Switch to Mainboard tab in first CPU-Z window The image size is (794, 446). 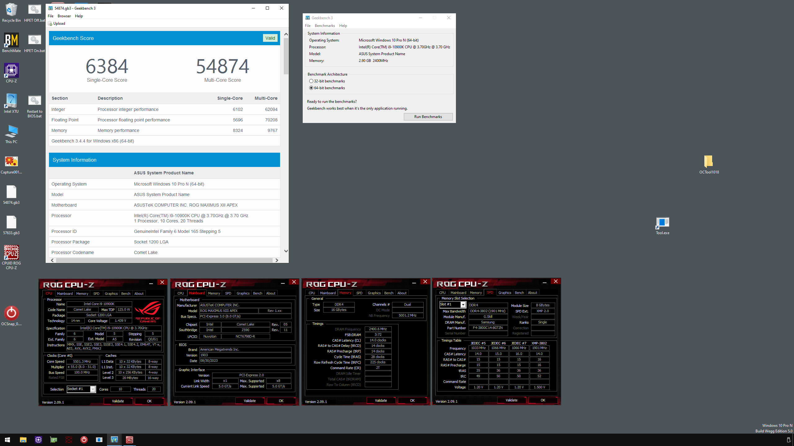65,294
